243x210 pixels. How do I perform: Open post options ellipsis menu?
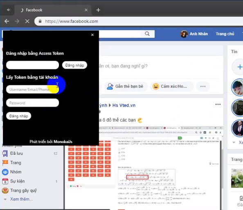(x=218, y=104)
